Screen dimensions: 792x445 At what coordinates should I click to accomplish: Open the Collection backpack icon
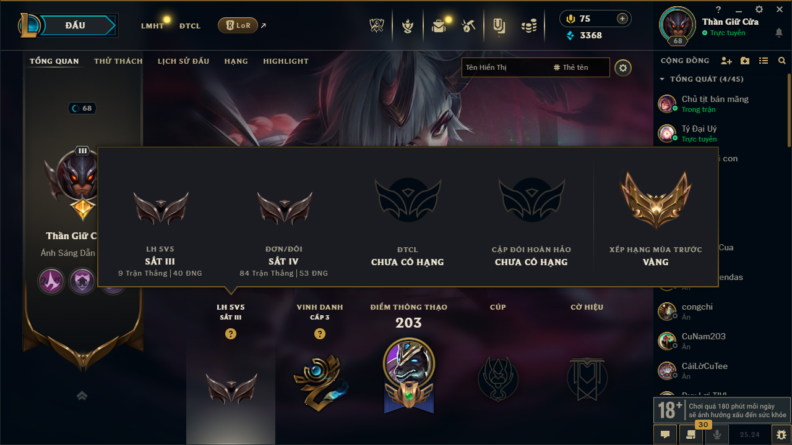tap(439, 26)
